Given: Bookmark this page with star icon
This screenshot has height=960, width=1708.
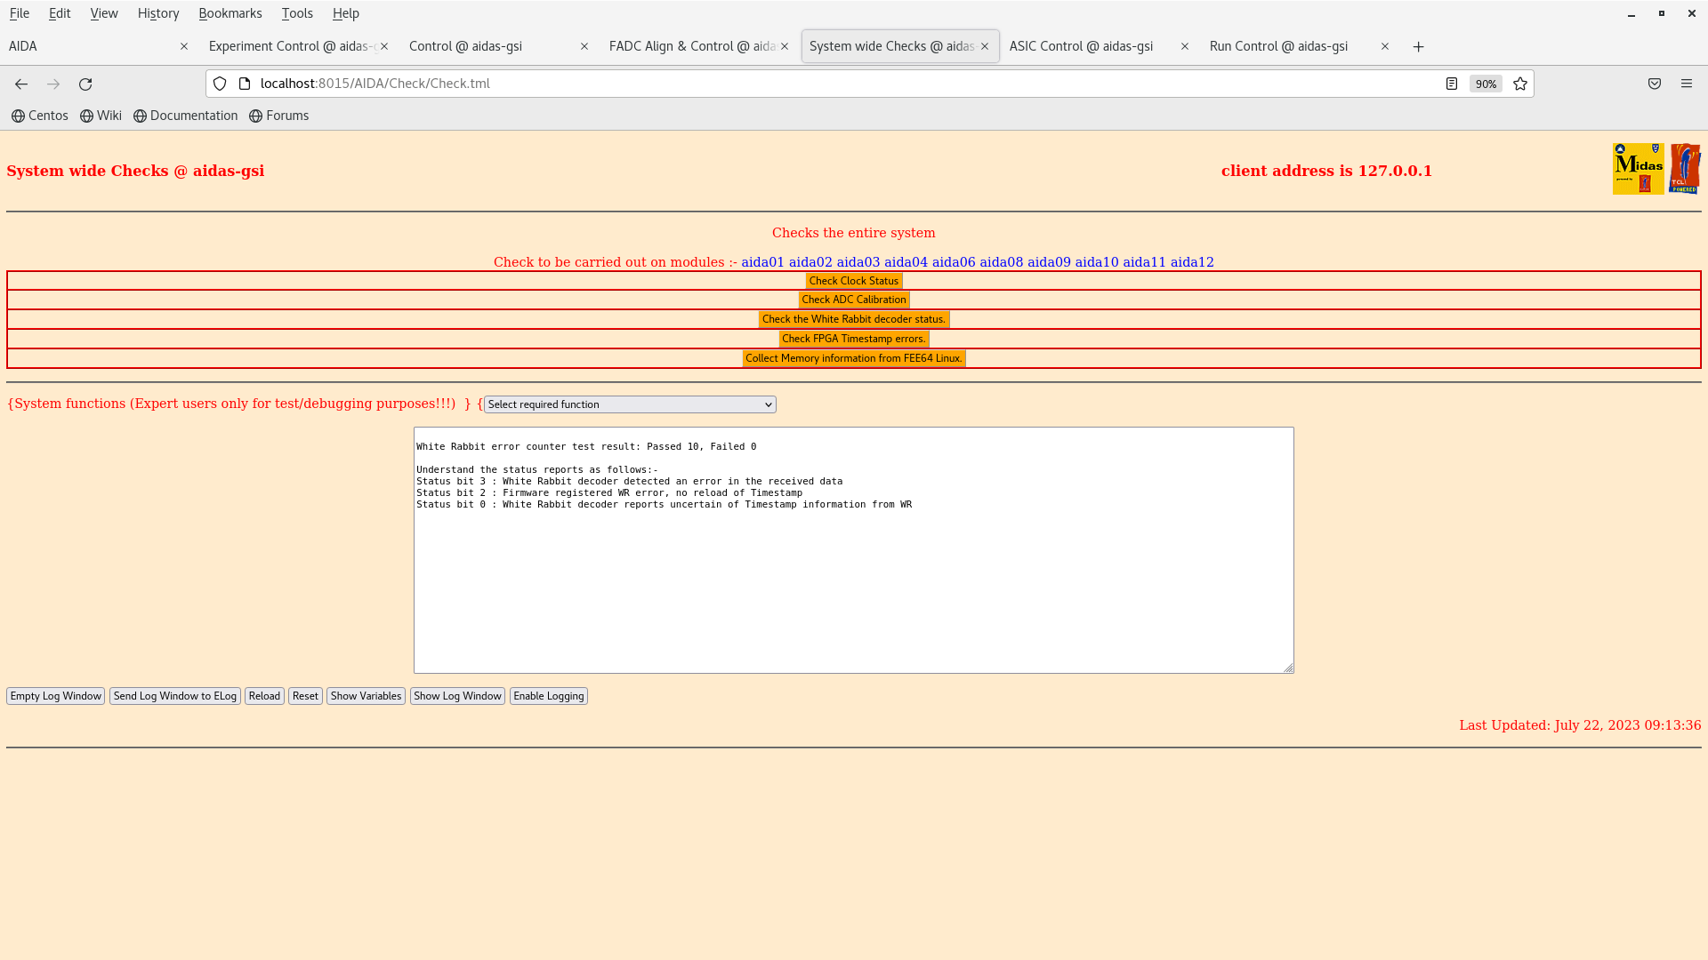Looking at the screenshot, I should [1520, 84].
